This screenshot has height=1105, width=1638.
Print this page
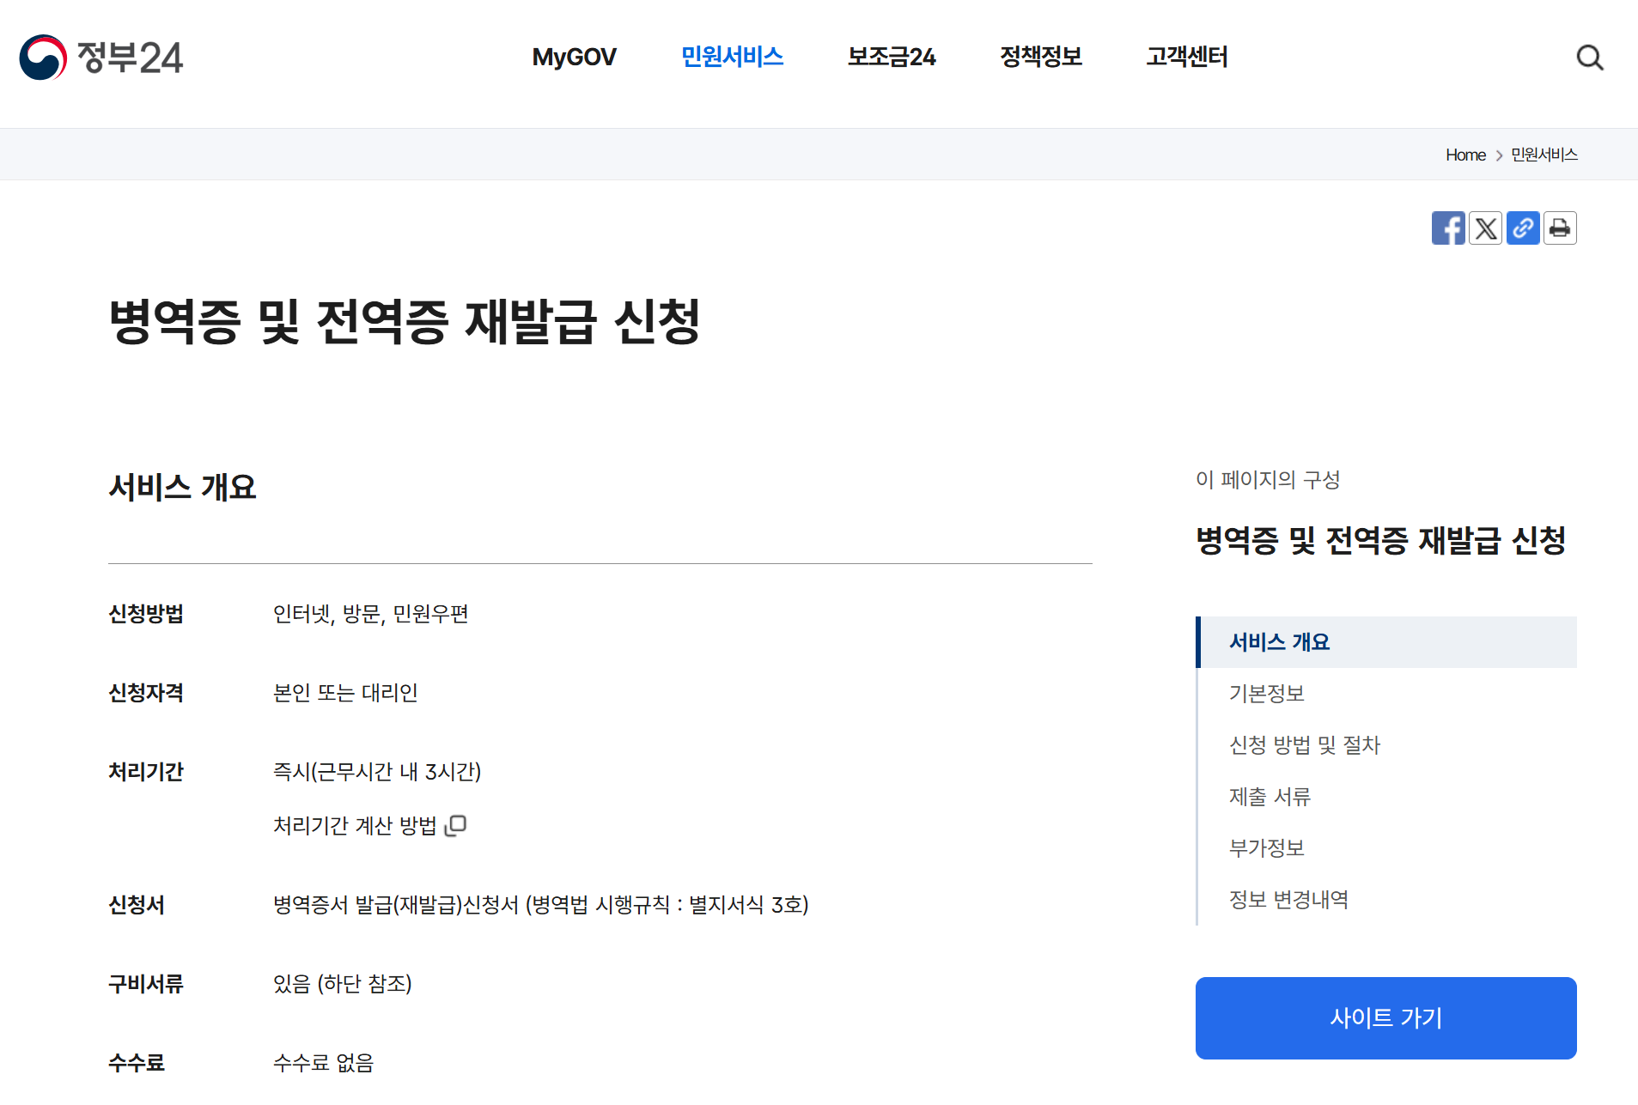coord(1560,228)
